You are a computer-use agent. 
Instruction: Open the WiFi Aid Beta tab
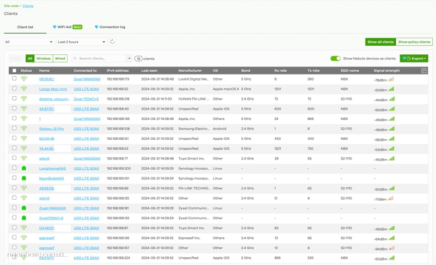[x=68, y=27]
